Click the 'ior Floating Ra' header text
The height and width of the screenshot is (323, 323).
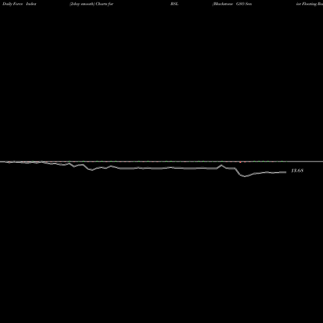pyautogui.click(x=309, y=4)
